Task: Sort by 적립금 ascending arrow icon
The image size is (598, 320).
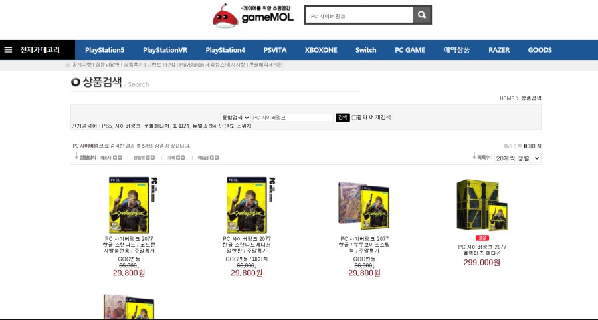Action: pyautogui.click(x=212, y=157)
